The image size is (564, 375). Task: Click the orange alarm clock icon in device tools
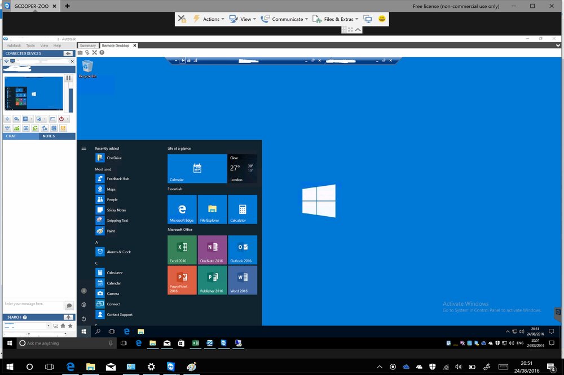pos(63,128)
